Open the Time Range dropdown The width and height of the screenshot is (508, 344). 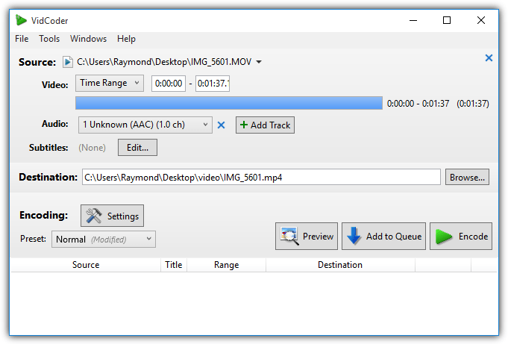[x=110, y=83]
